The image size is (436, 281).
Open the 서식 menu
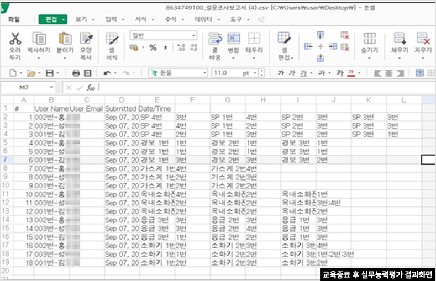(x=141, y=19)
